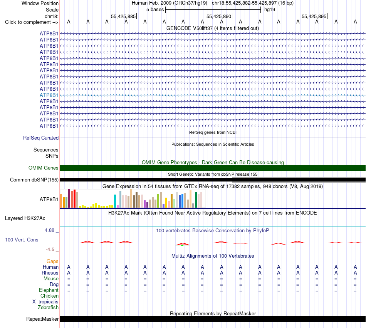Click the chr18:55,425,882-55,425,897 position text
Screen dimensions: 366x328
coord(244,3)
